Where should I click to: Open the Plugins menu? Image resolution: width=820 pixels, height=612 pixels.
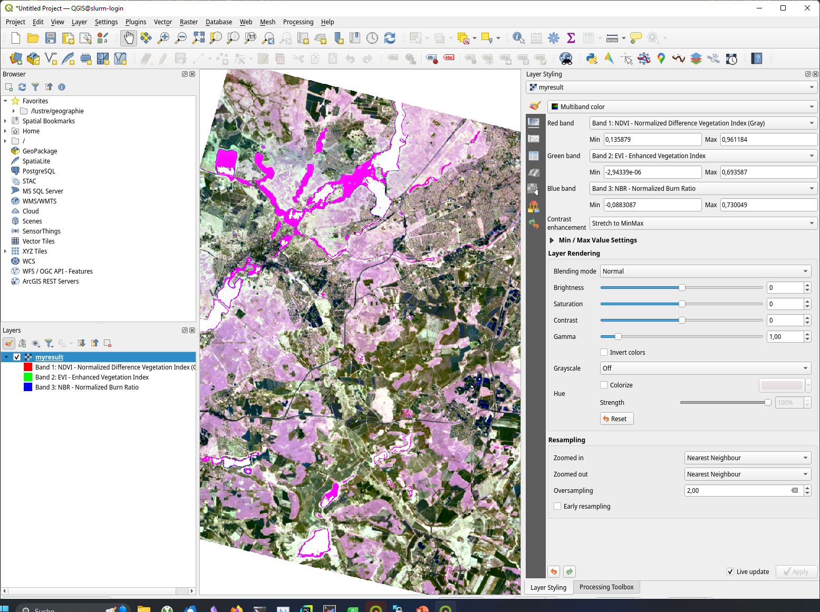point(136,22)
